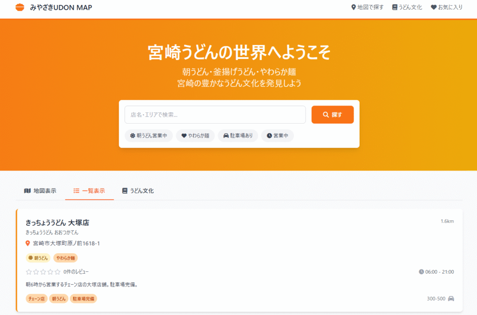Click the magnifier icon on the 探す button
This screenshot has width=477, height=315.
coord(326,115)
